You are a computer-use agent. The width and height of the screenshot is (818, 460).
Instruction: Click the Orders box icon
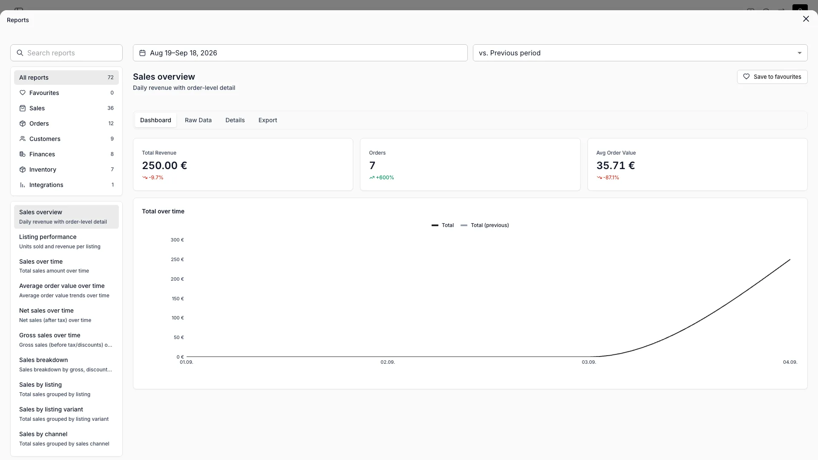point(23,124)
